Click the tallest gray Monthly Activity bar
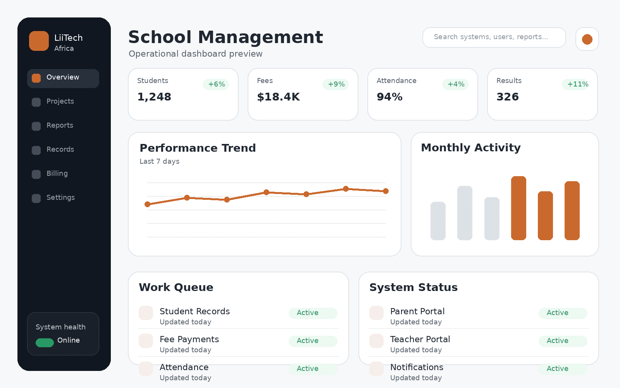The image size is (620, 388). pos(465,213)
